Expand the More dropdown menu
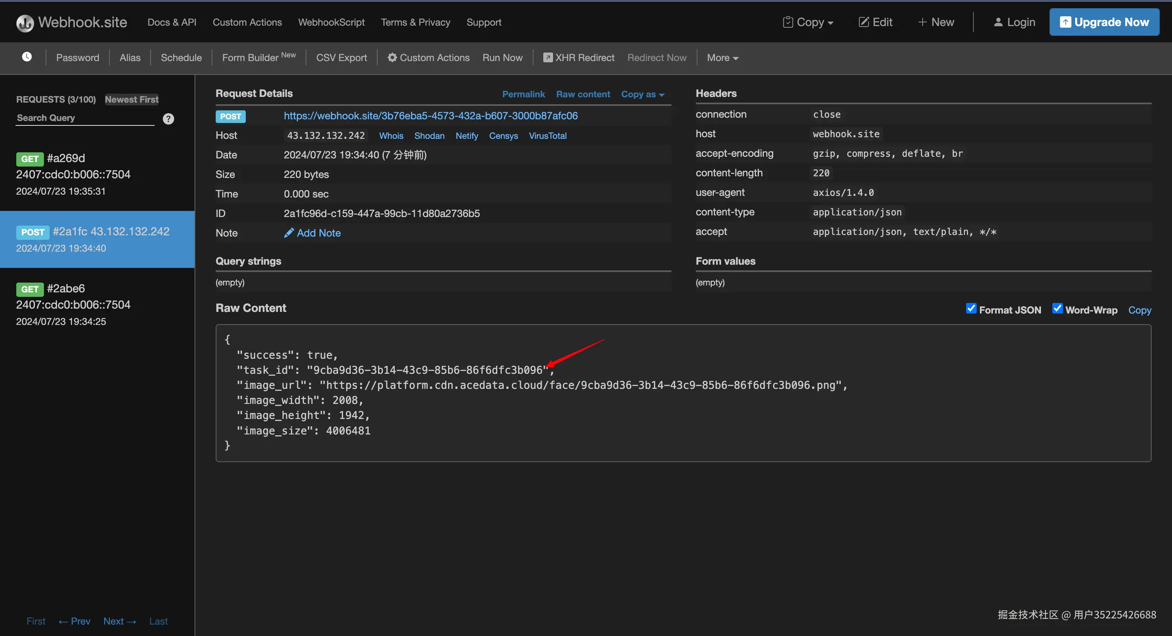 [722, 58]
